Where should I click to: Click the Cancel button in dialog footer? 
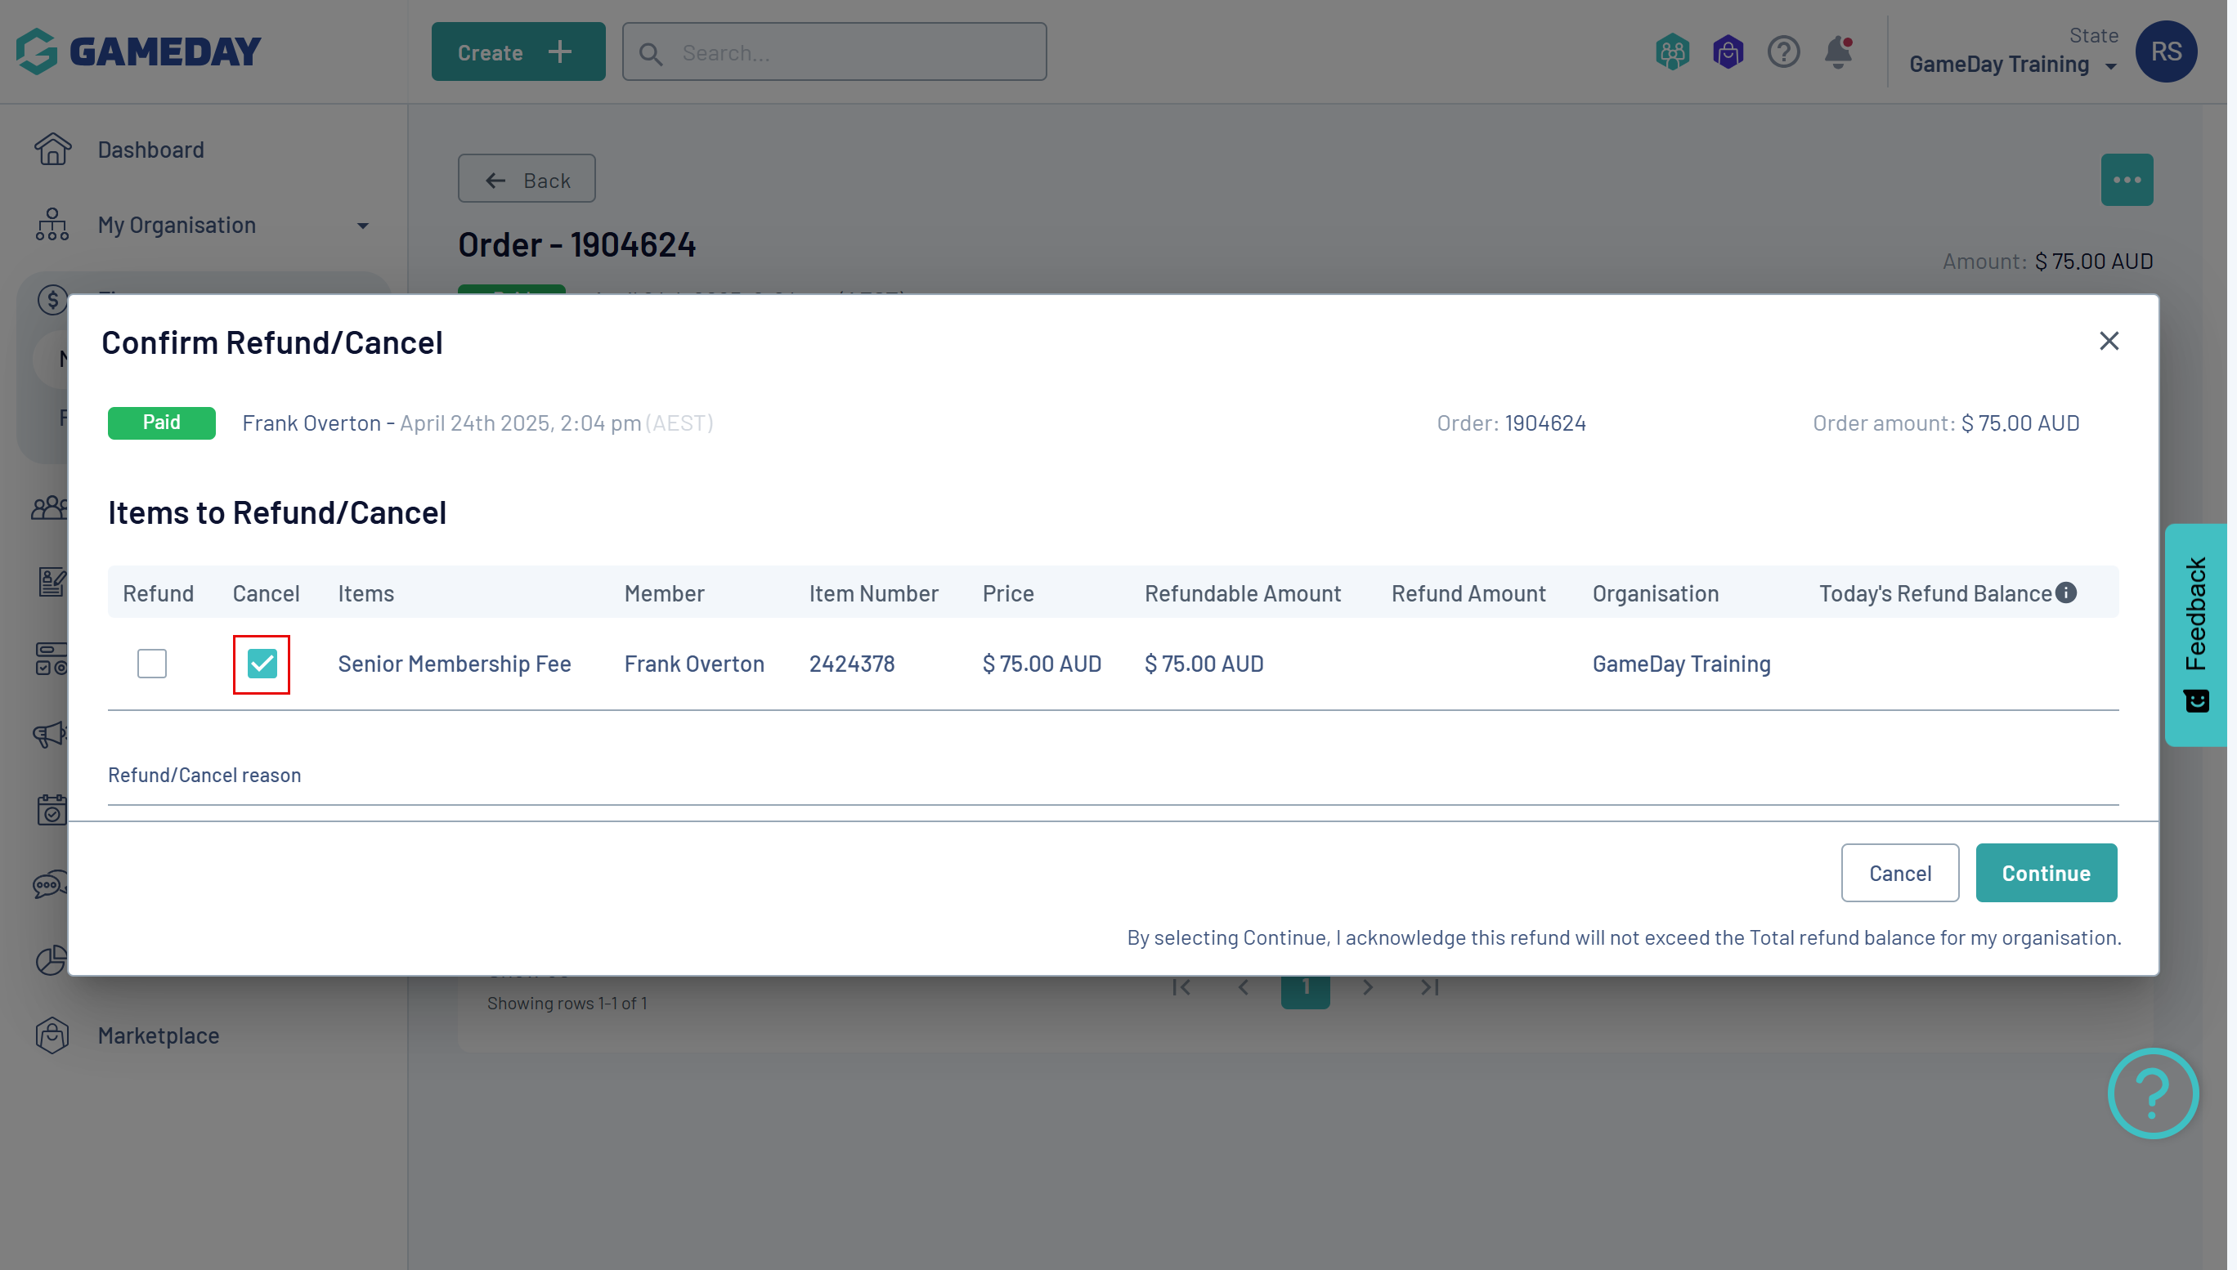coord(1899,873)
